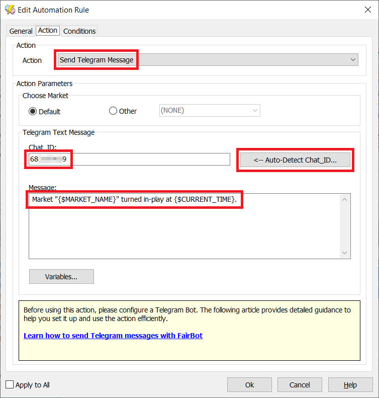
Task: Open the Variables list button
Action: point(61,277)
